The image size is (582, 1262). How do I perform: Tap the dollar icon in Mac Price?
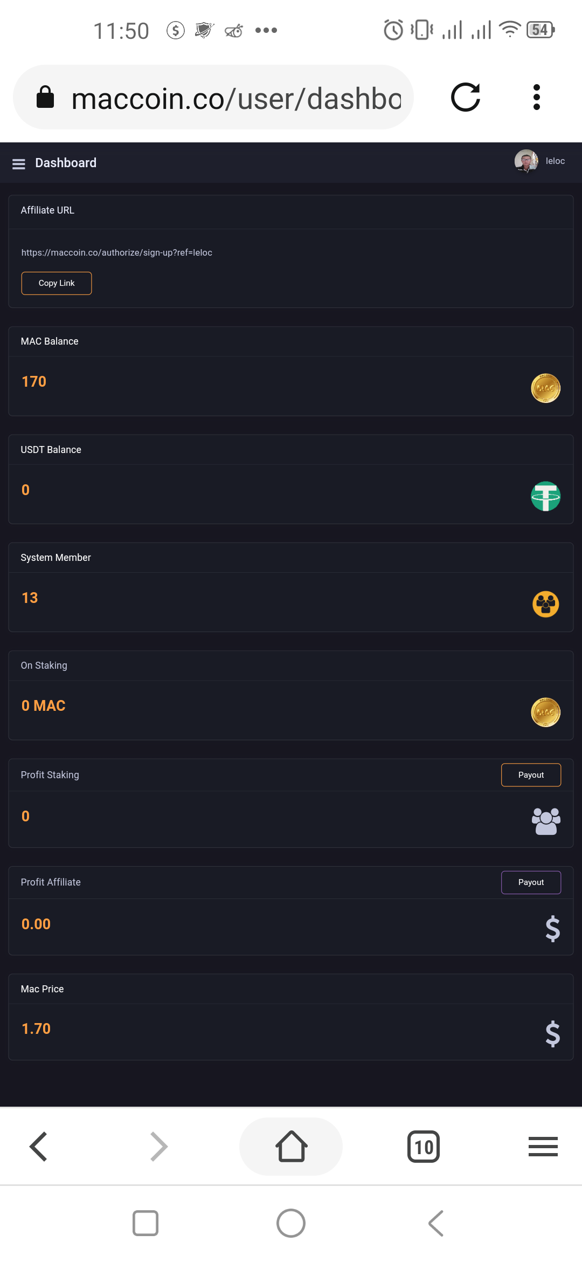click(552, 1034)
